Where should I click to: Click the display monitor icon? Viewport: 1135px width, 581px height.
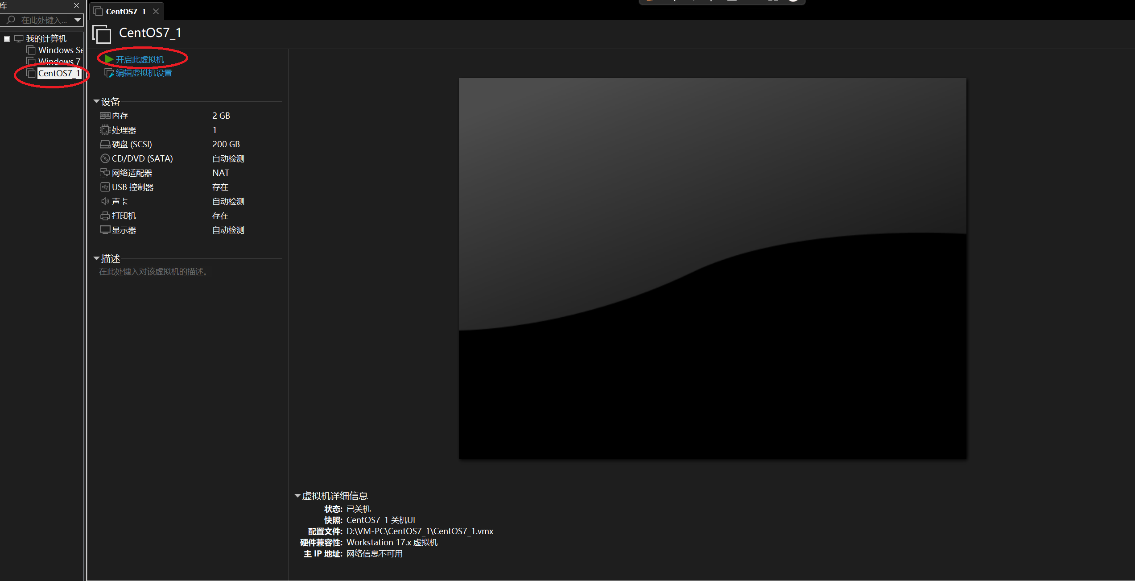tap(105, 230)
